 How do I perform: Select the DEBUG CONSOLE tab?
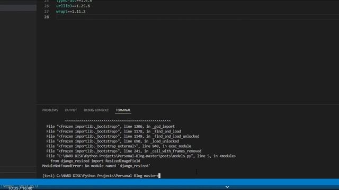[96, 110]
